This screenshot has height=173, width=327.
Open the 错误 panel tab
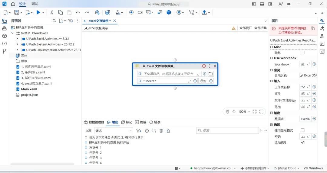[x=155, y=122]
